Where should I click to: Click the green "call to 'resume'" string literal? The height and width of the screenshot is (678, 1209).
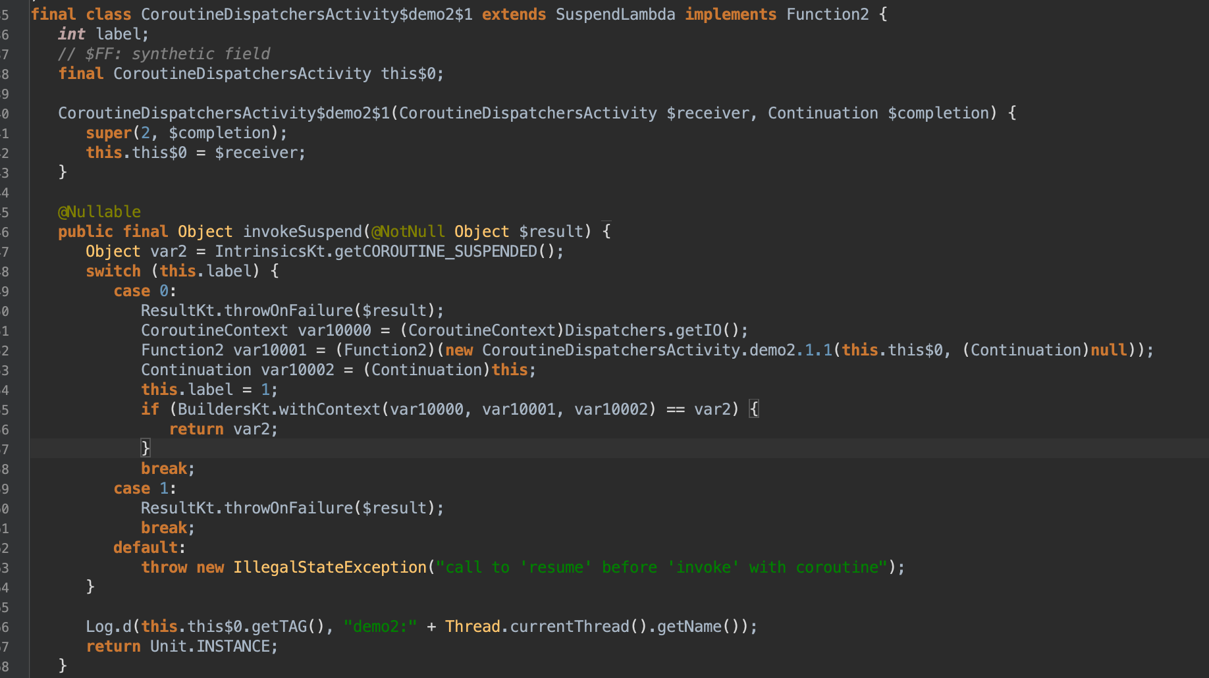coord(662,567)
